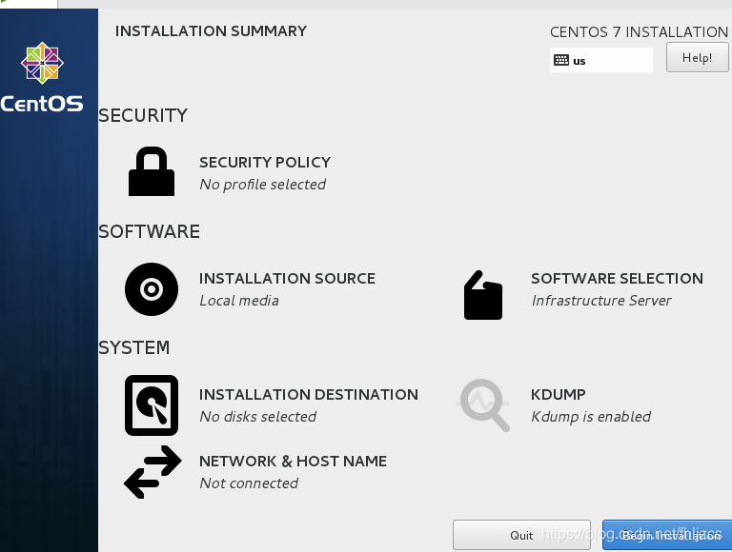
Task: Click the Quit button
Action: tap(521, 535)
